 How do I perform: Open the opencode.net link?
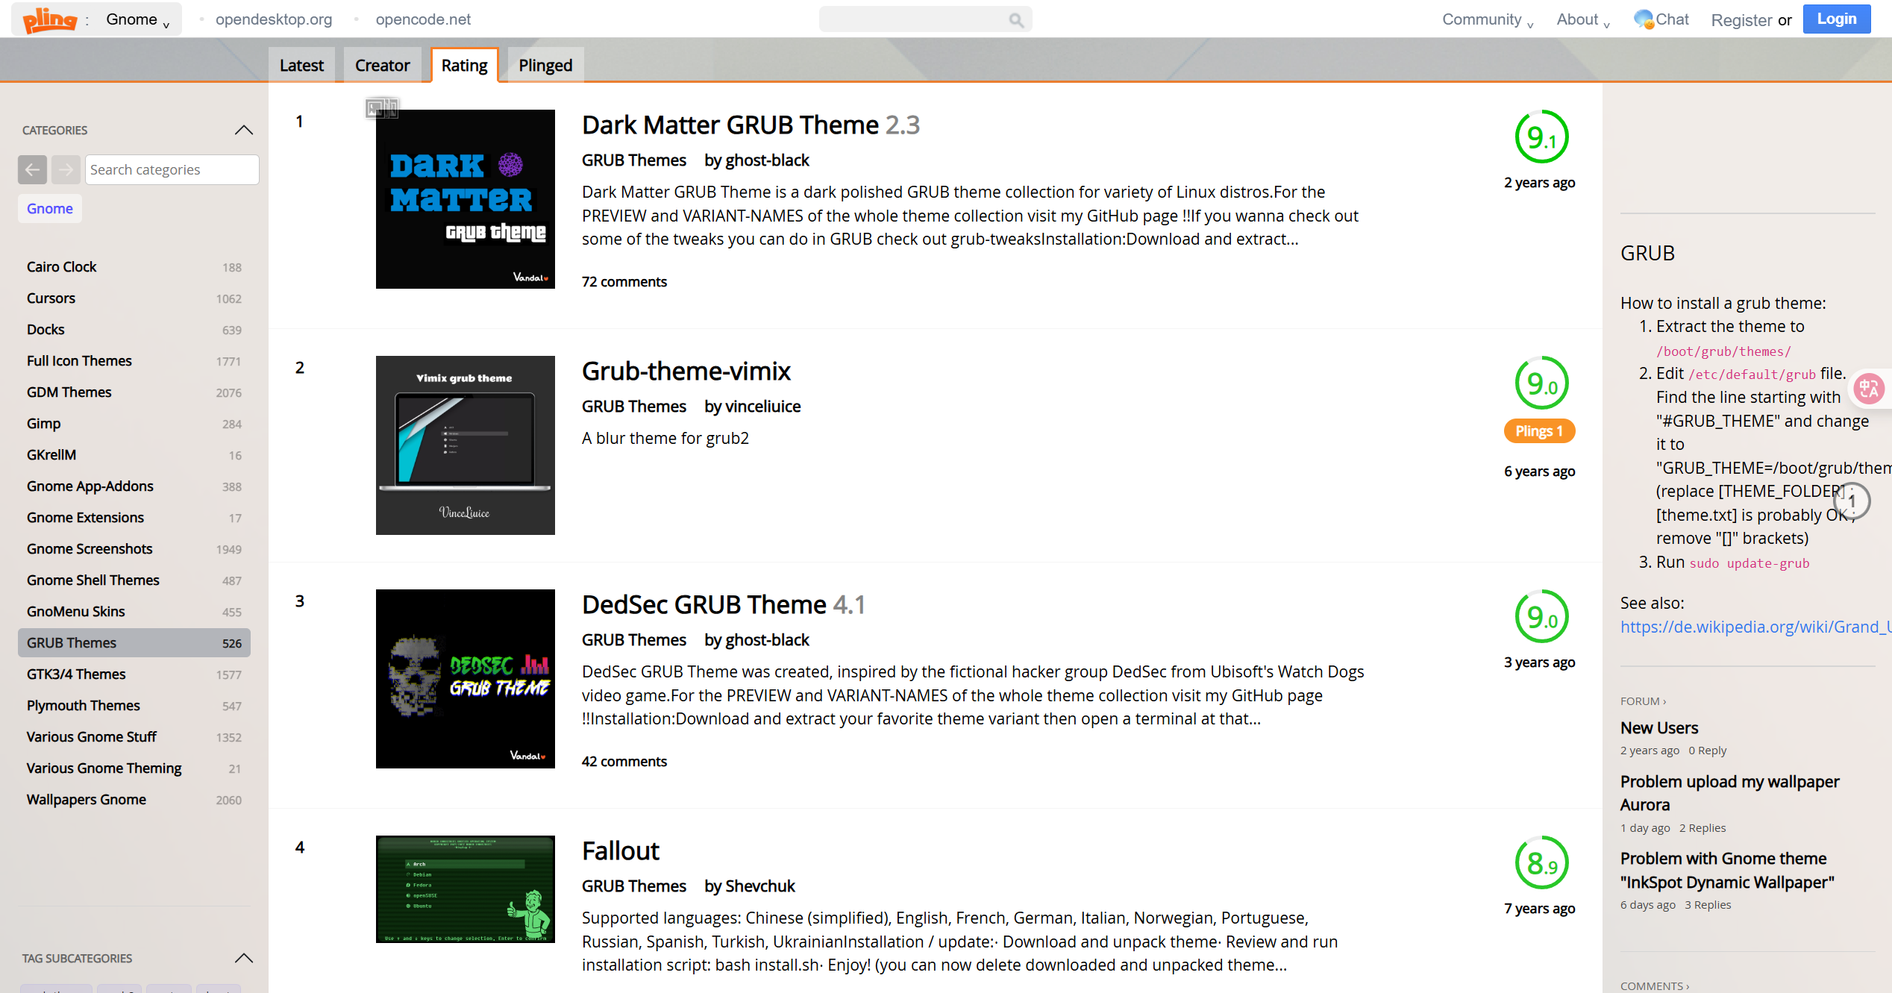423,19
